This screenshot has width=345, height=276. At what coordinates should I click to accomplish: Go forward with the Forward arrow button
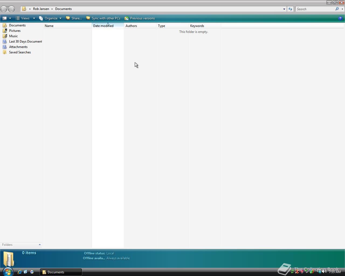(x=11, y=9)
